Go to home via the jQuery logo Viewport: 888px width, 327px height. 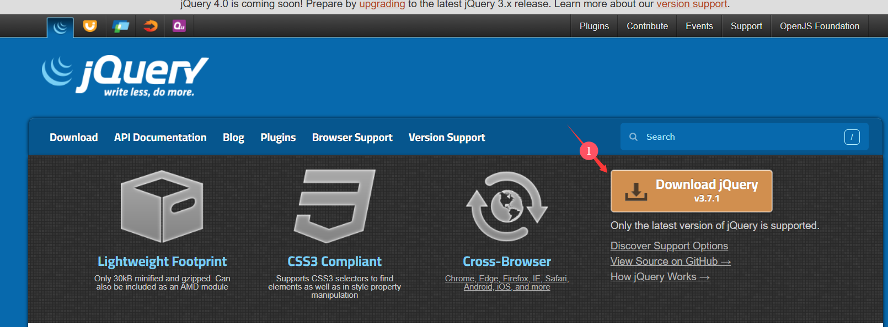tap(125, 76)
